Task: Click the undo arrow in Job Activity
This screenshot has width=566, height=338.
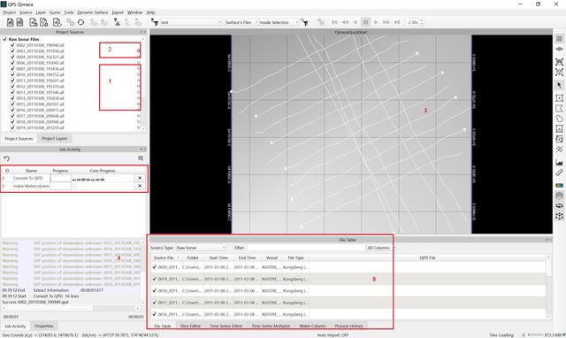Action: [x=6, y=158]
